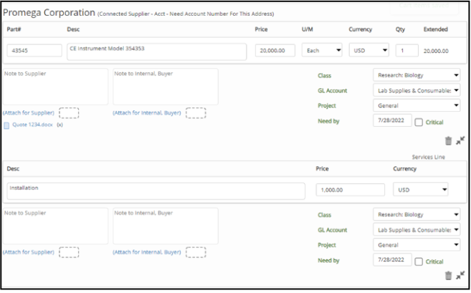Click the Price field showing 1,000.00
This screenshot has height=293, width=471.
pyautogui.click(x=351, y=190)
